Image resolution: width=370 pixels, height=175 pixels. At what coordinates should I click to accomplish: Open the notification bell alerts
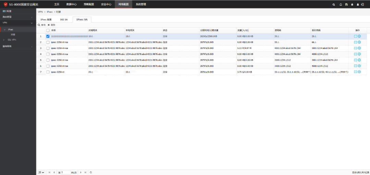(341, 4)
